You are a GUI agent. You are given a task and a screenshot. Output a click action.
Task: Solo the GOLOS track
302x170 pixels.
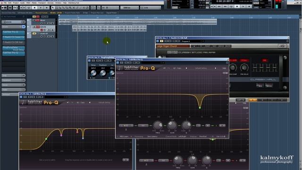pyautogui.click(x=38, y=27)
